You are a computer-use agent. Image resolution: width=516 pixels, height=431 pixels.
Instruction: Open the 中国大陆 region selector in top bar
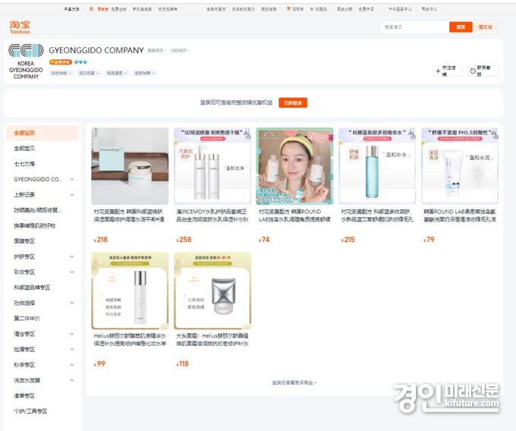pos(72,9)
